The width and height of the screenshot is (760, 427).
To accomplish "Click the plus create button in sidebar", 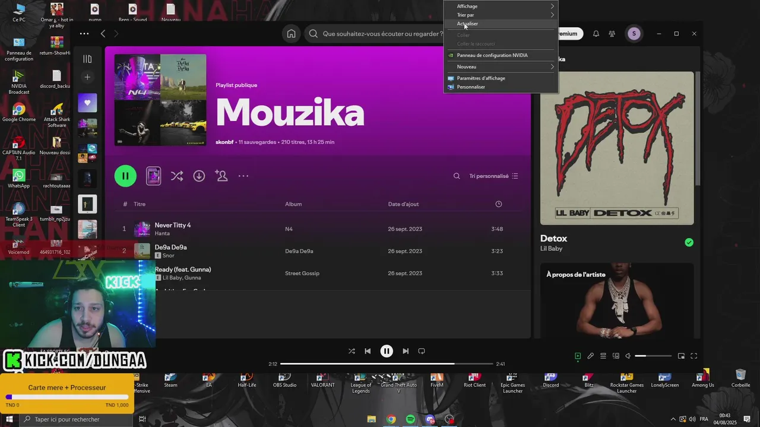I will pyautogui.click(x=87, y=77).
